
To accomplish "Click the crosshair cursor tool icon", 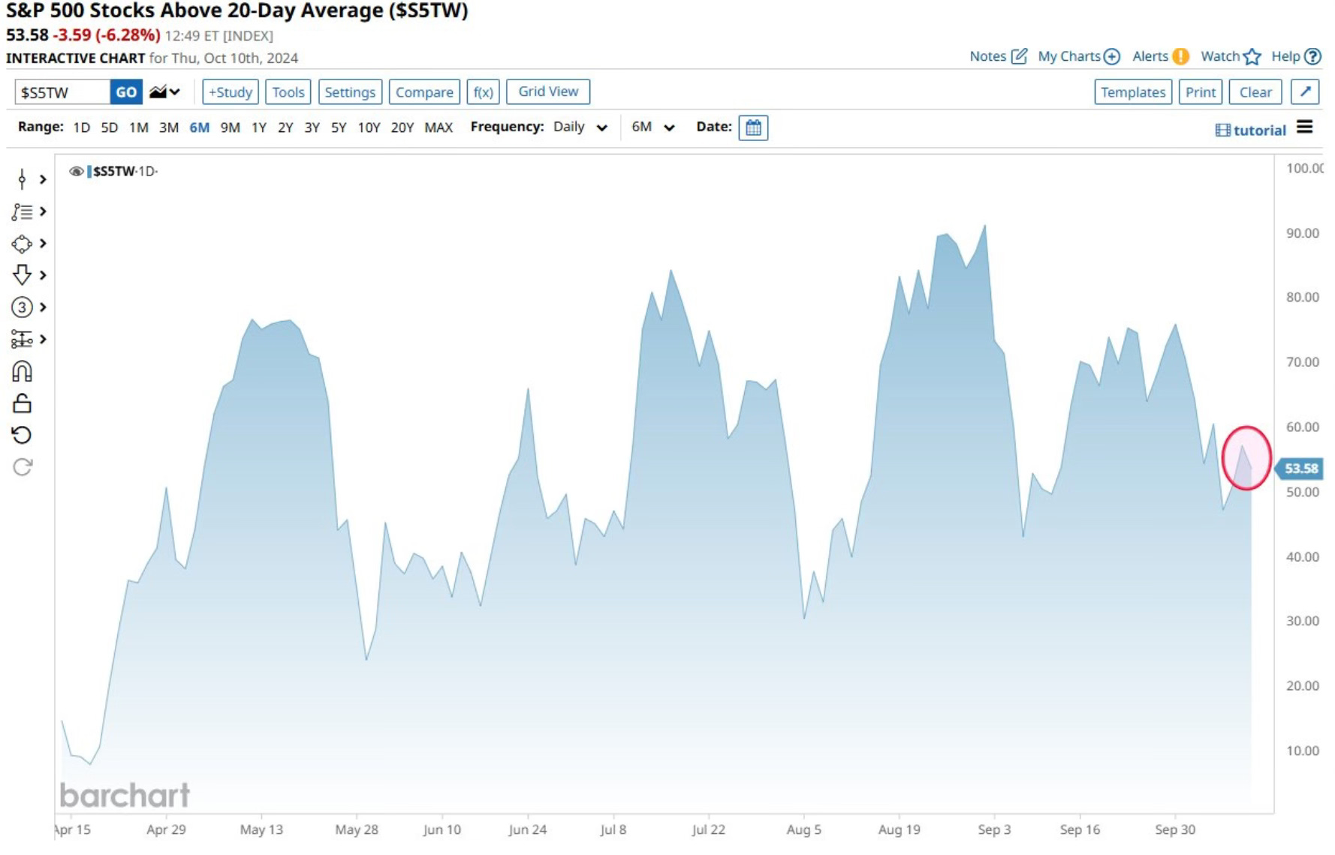I will (x=22, y=179).
